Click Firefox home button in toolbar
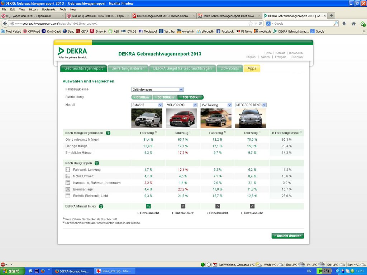This screenshot has height=275, width=367. coord(353,24)
